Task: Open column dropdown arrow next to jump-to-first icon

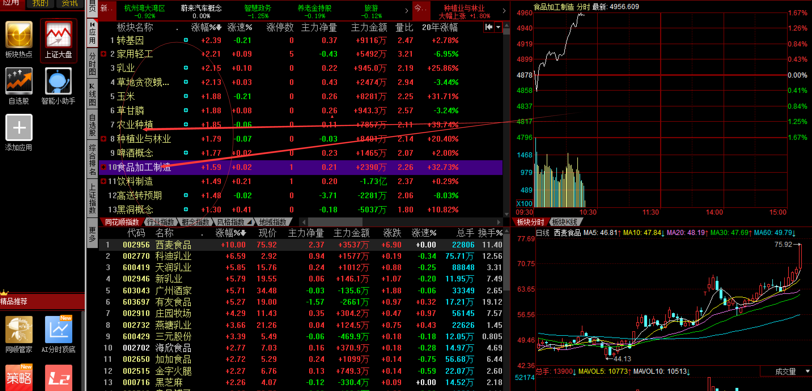Action: point(498,27)
